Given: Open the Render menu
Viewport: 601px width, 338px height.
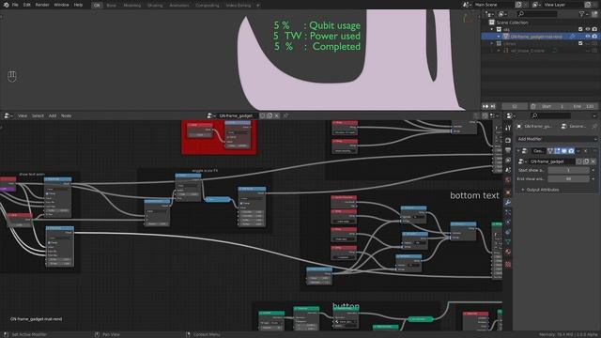Looking at the screenshot, I should coord(42,5).
